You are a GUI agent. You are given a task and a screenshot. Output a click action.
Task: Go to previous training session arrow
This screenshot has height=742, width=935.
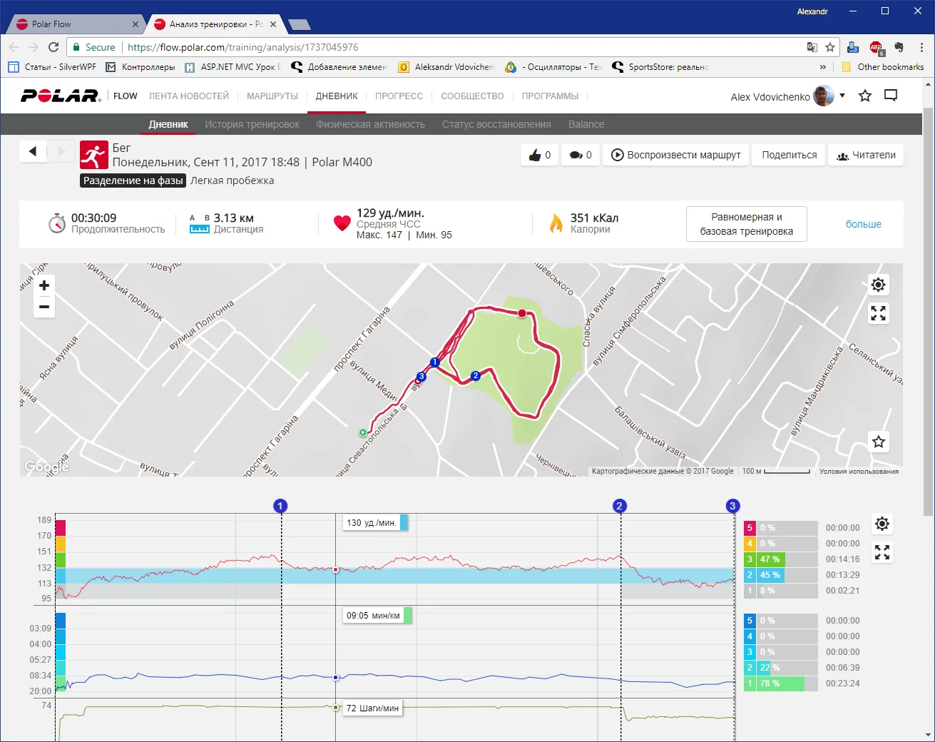(x=33, y=151)
